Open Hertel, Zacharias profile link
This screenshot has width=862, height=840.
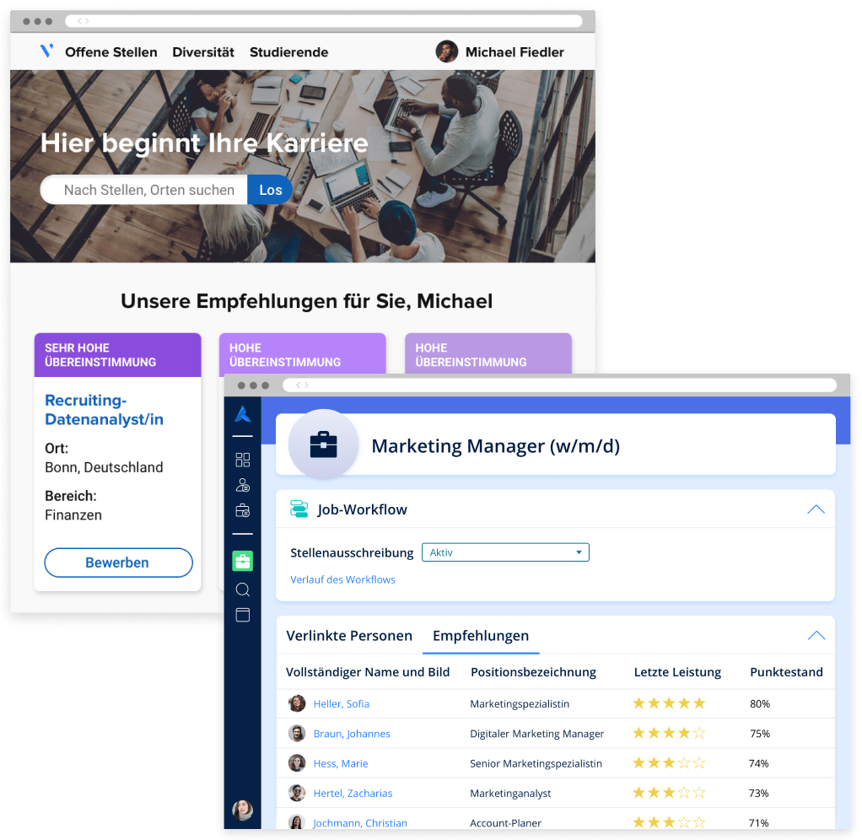tap(353, 793)
